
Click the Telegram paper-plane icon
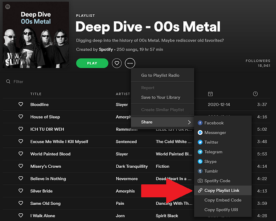(x=200, y=152)
